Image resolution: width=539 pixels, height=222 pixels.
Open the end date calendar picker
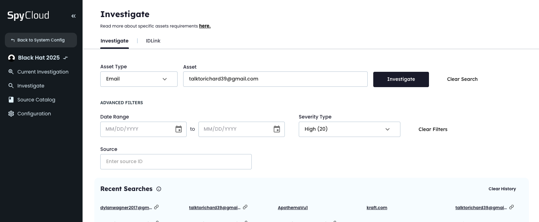click(x=276, y=129)
